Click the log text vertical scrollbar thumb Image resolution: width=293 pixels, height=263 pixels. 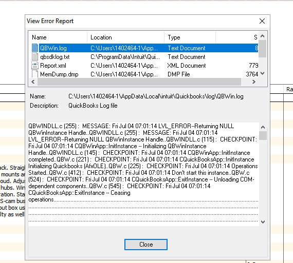click(263, 135)
